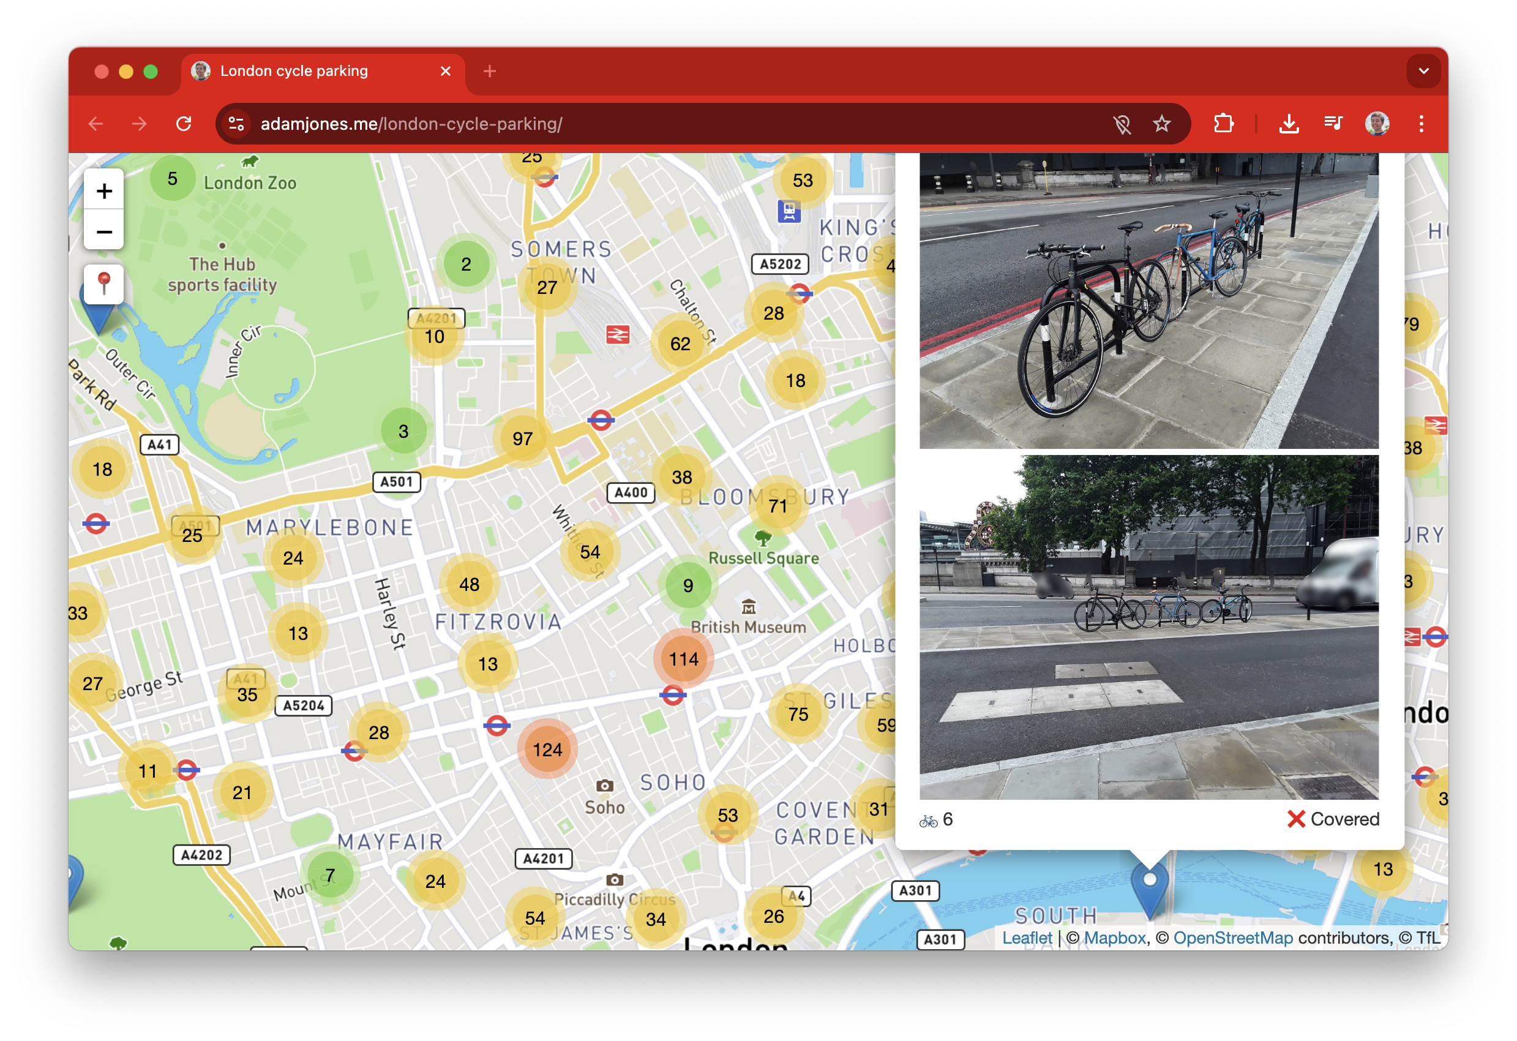Open the OpenStreetMap attribution link
The height and width of the screenshot is (1041, 1517).
[x=1232, y=938]
